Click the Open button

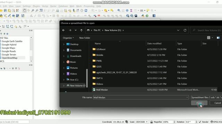(x=199, y=103)
